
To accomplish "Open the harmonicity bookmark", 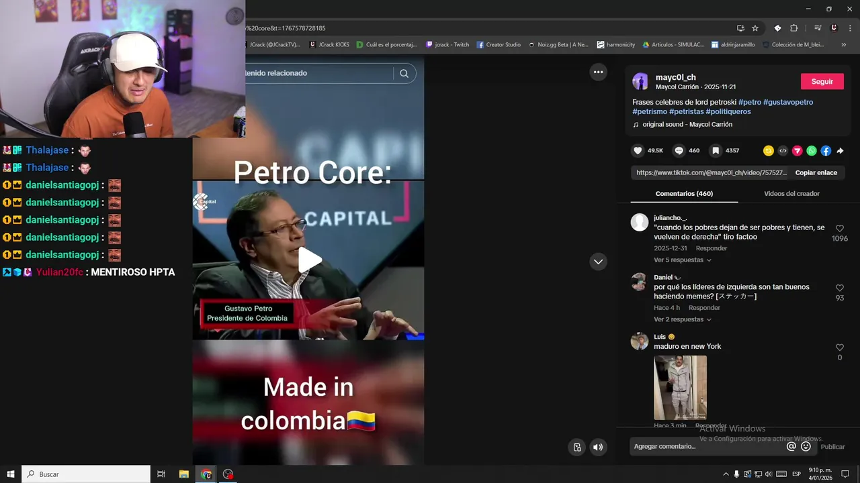I will click(616, 45).
